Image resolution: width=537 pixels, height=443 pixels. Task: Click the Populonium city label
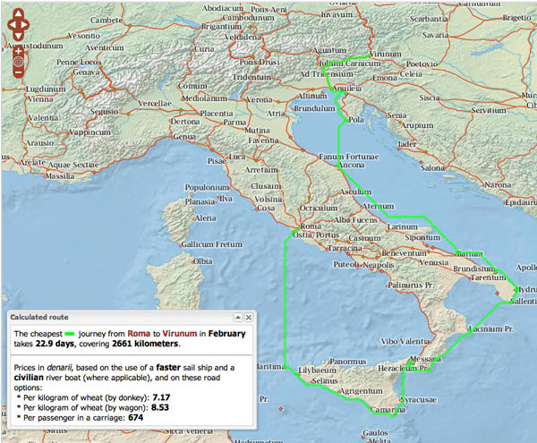[208, 187]
